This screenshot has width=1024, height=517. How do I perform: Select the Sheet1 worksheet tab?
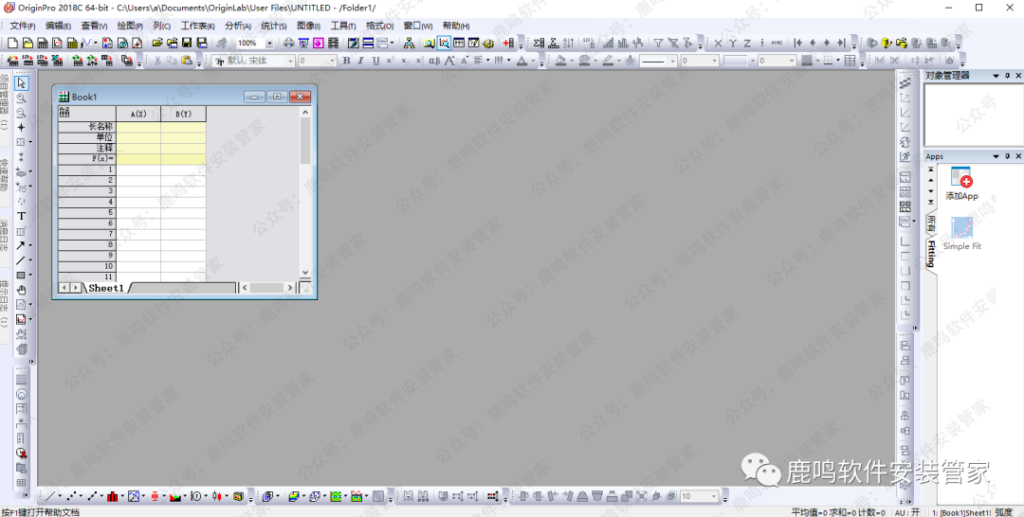tap(106, 288)
